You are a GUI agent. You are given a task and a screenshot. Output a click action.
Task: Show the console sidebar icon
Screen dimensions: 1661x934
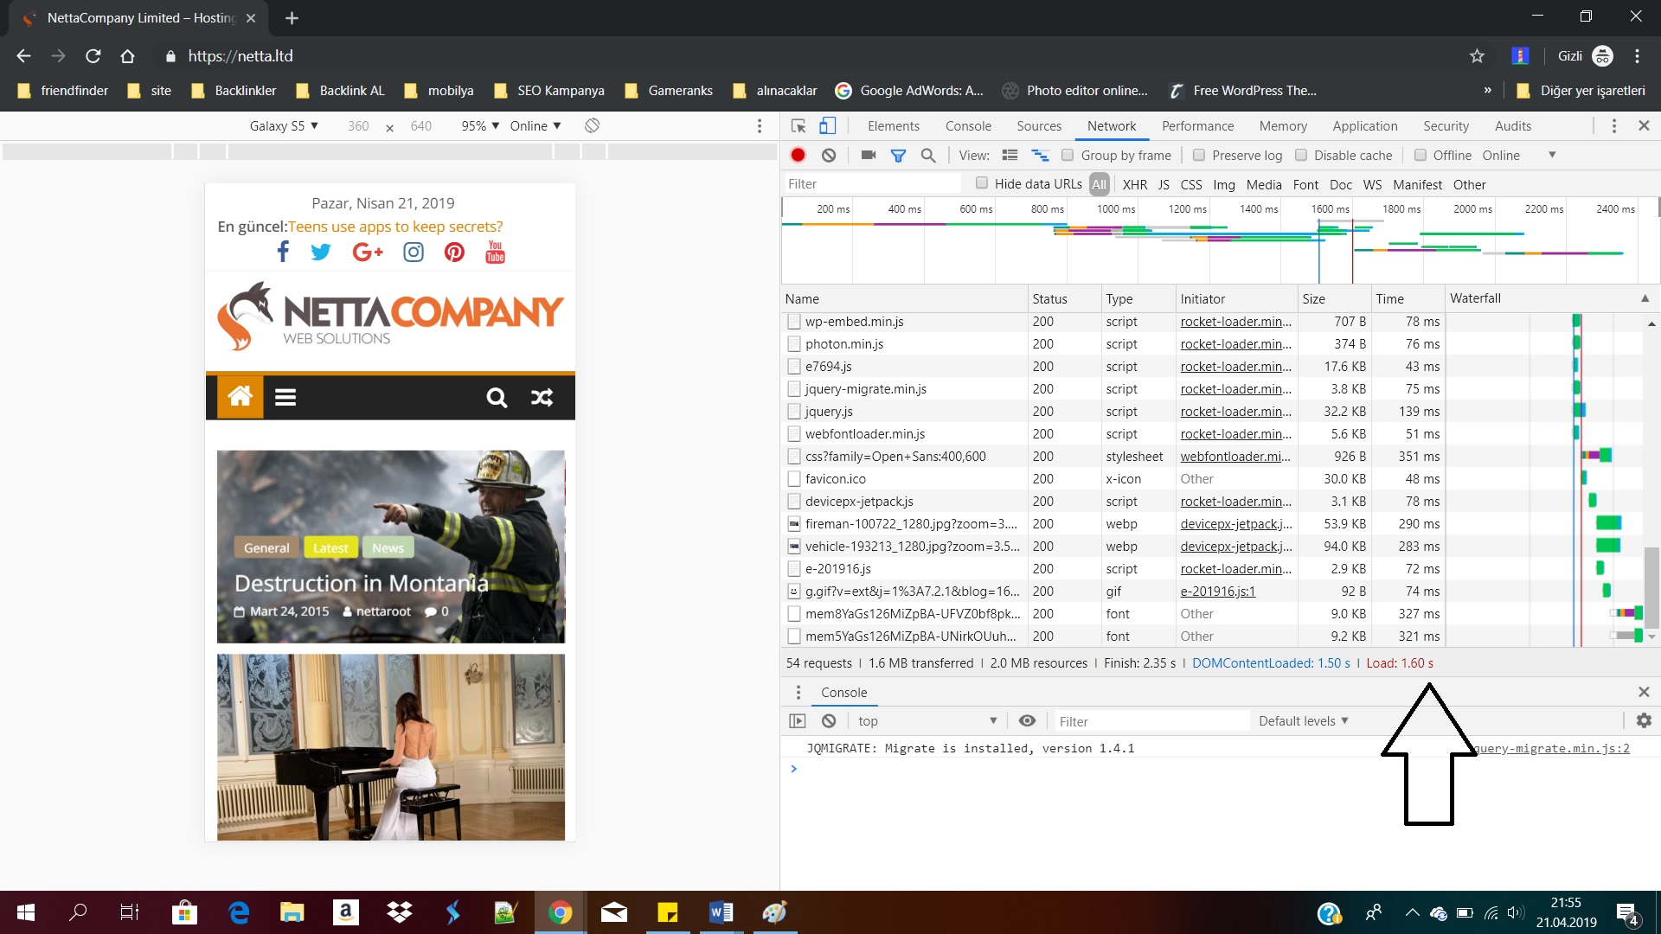click(x=798, y=721)
